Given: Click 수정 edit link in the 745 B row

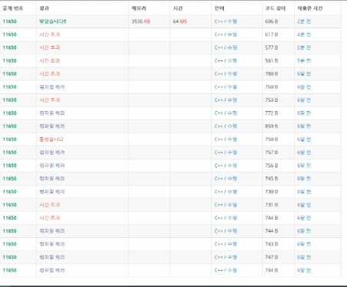Looking at the screenshot, I should [232, 178].
